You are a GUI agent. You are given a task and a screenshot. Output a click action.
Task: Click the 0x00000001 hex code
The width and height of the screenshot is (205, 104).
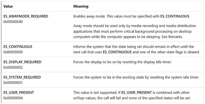pos(13,82)
